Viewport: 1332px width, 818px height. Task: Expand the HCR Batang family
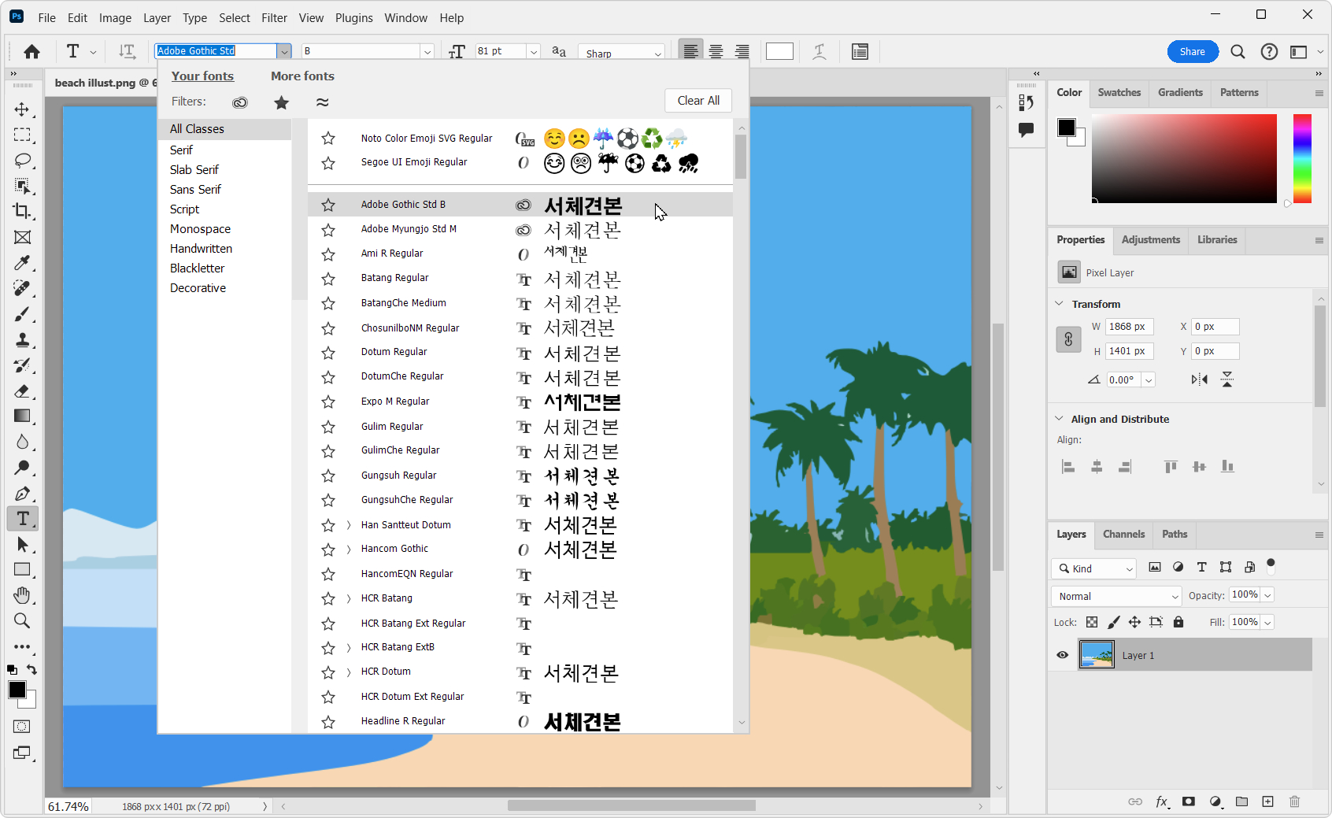click(x=349, y=599)
